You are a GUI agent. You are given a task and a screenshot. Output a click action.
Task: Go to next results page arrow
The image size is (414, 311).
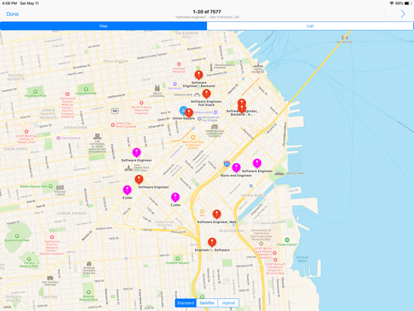coord(403,14)
